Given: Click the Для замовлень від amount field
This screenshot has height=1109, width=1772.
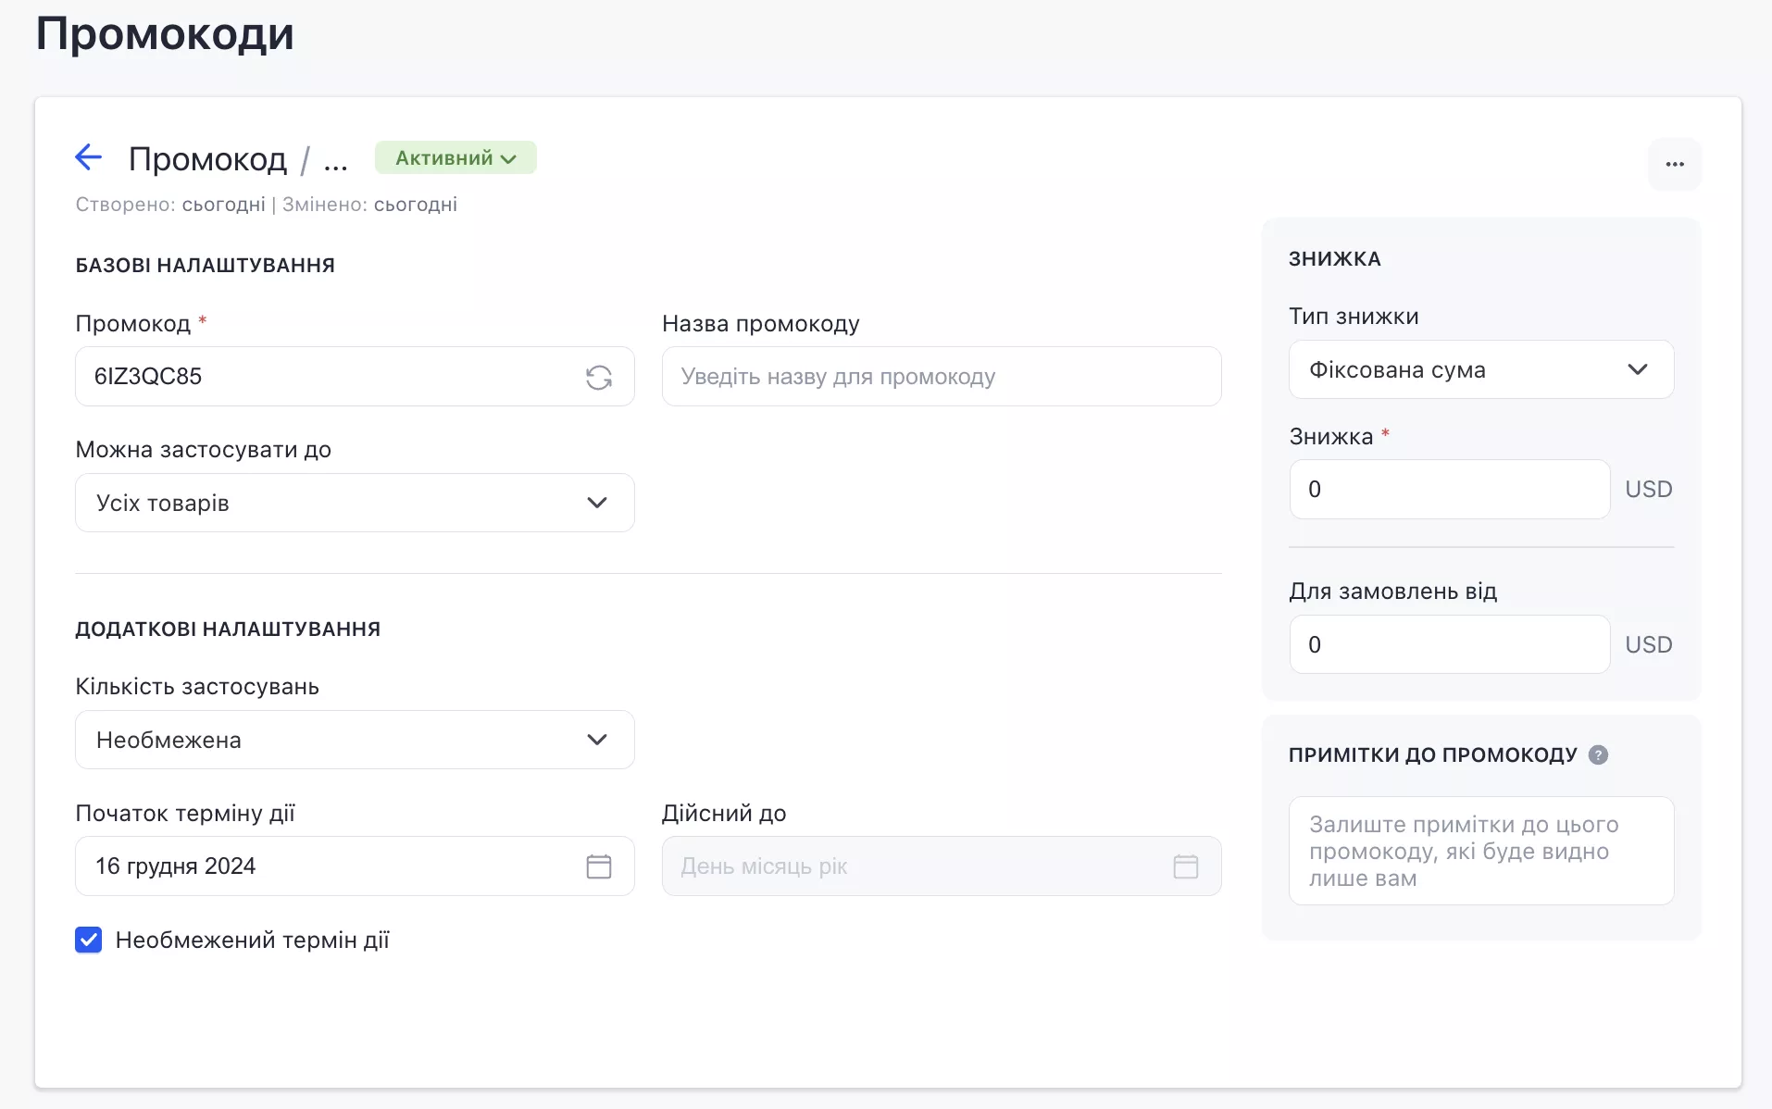Looking at the screenshot, I should tap(1450, 644).
